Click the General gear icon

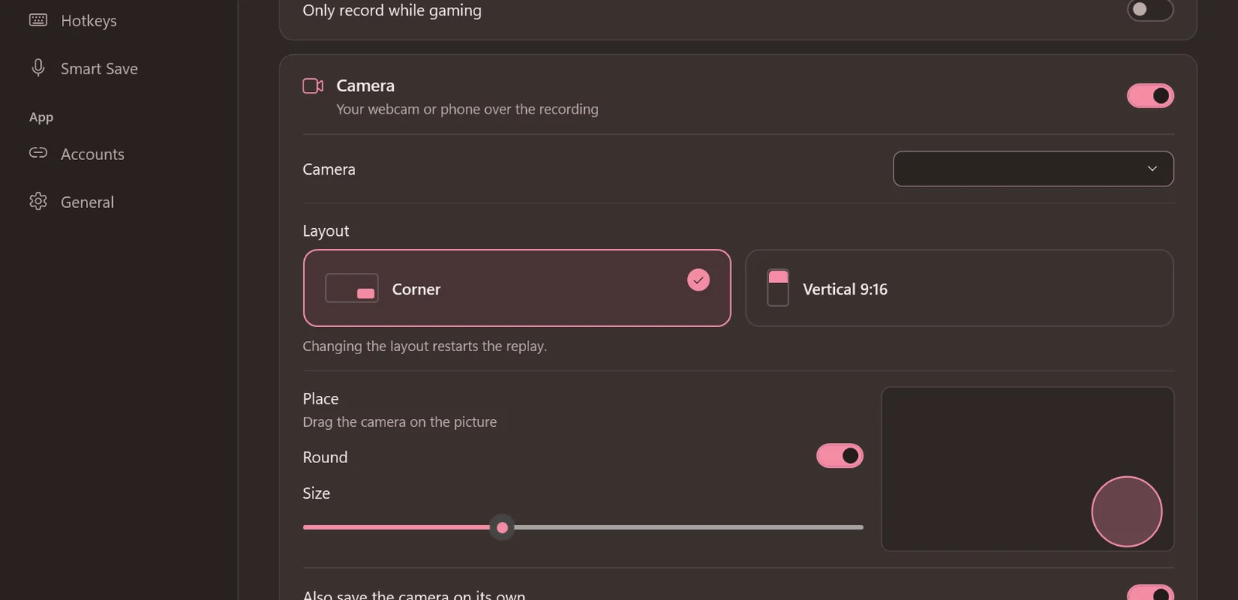click(38, 201)
